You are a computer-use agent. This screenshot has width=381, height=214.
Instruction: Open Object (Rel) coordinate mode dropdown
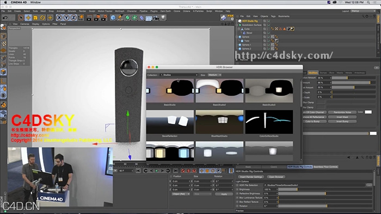click(181, 194)
